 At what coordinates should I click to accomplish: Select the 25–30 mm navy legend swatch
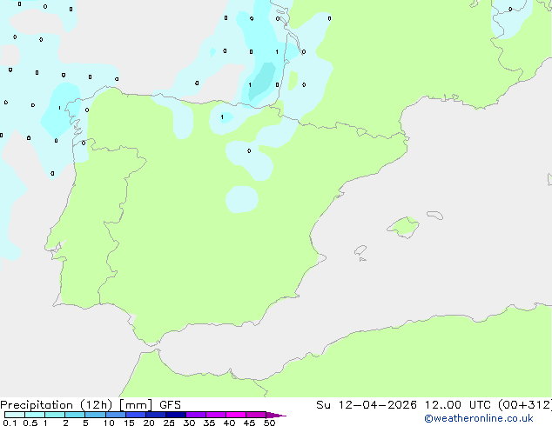click(x=176, y=415)
